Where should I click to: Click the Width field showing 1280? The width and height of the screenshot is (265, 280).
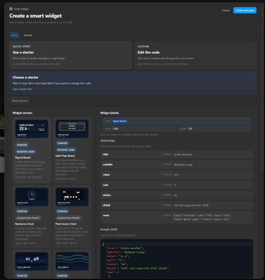[139, 129]
